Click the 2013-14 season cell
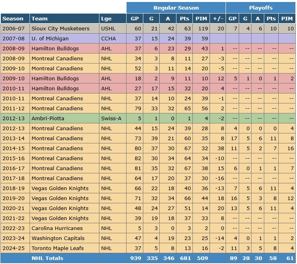 coord(15,138)
